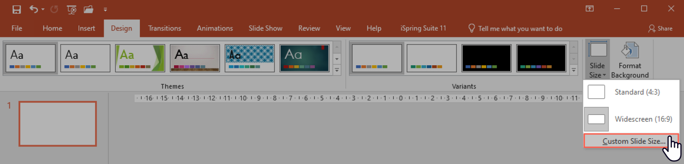Open Format Background pane

tap(630, 60)
